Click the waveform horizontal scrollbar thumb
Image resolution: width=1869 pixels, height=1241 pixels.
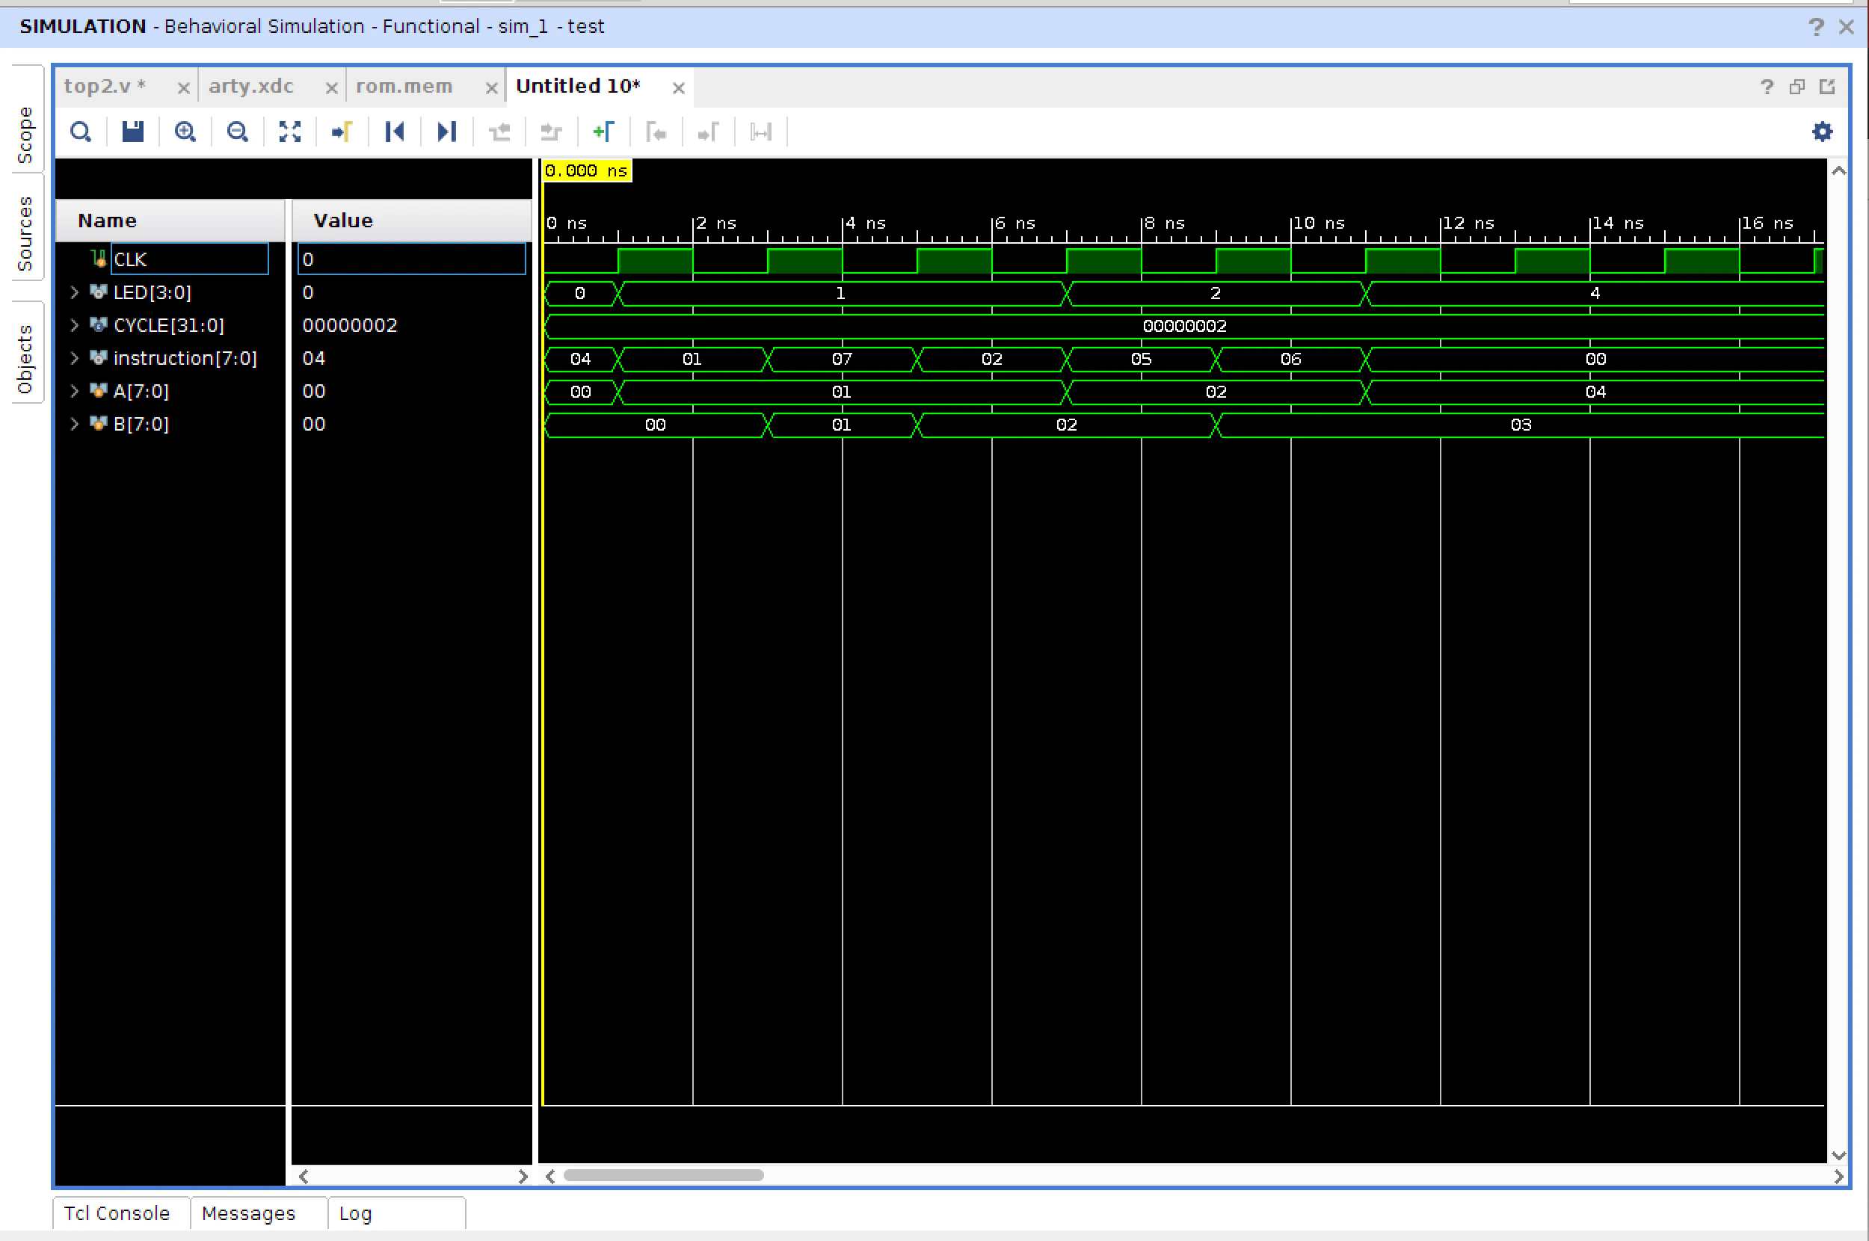coord(663,1175)
